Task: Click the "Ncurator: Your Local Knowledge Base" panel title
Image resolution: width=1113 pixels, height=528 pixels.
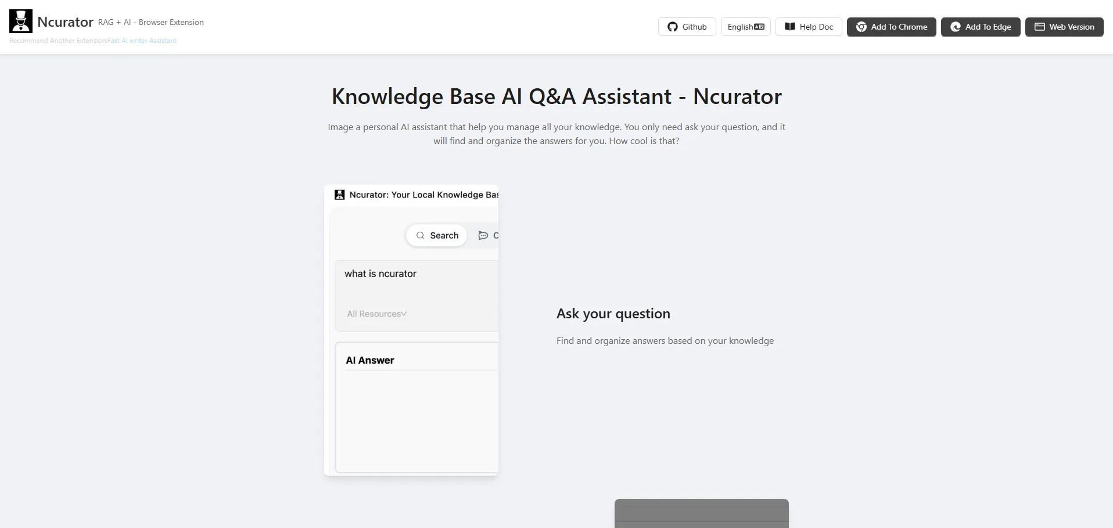Action: 423,195
